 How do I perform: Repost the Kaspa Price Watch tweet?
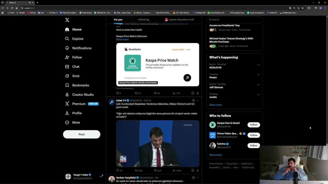(138, 93)
